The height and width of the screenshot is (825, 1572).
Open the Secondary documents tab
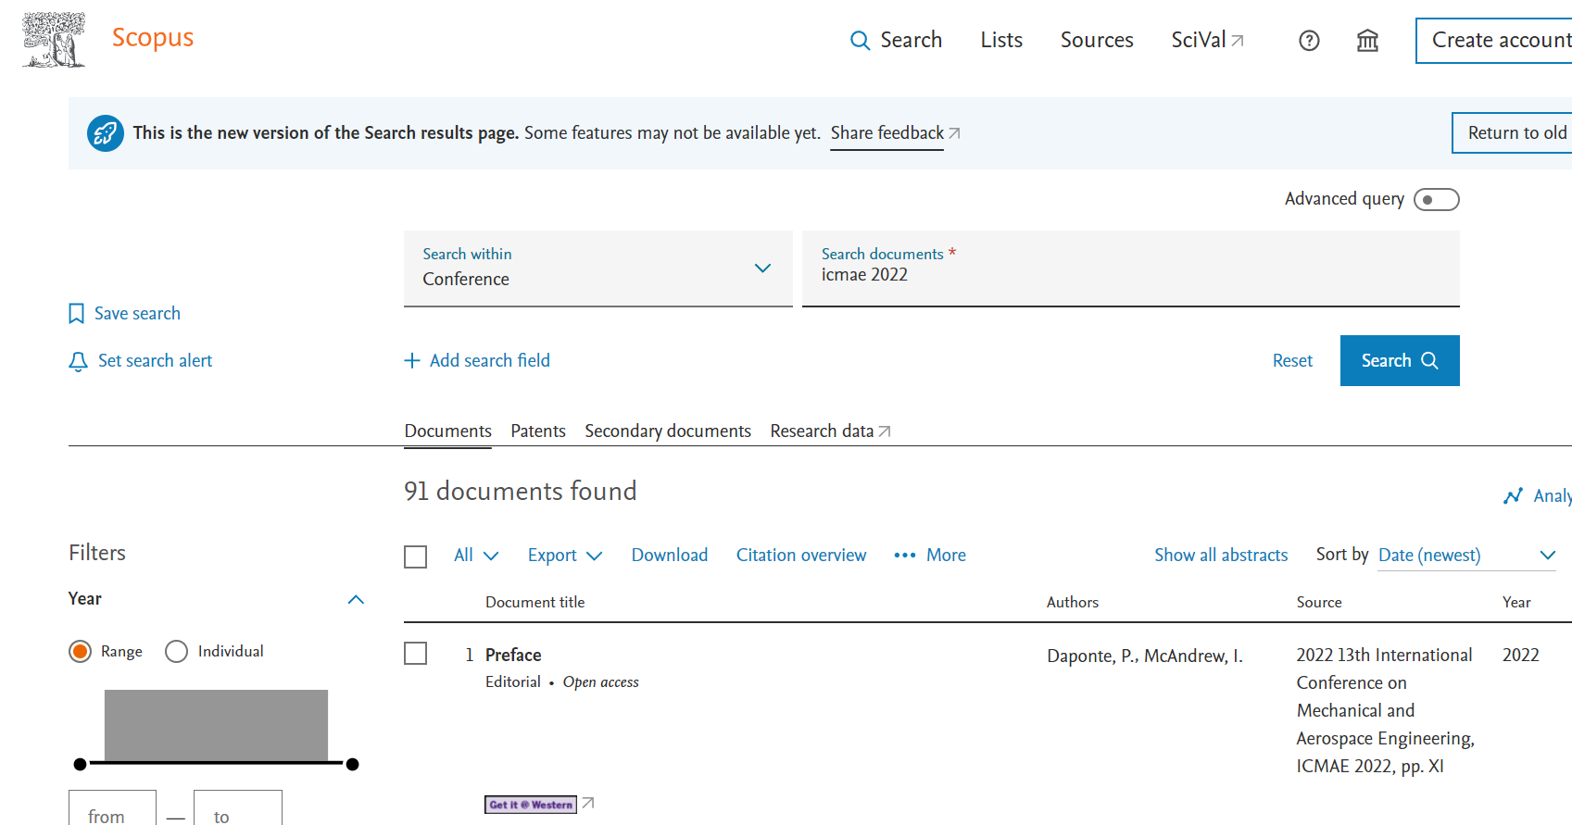(x=667, y=431)
